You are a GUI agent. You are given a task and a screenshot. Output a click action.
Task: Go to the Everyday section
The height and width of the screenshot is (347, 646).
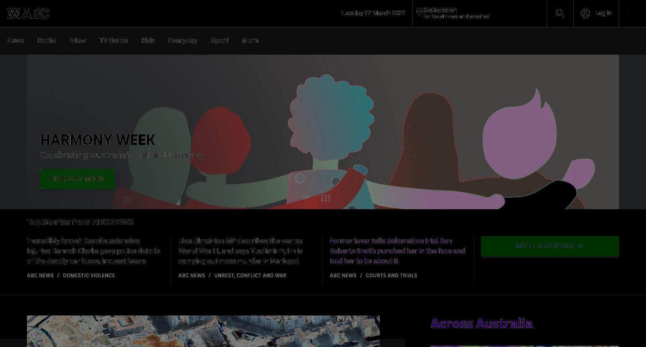click(183, 40)
